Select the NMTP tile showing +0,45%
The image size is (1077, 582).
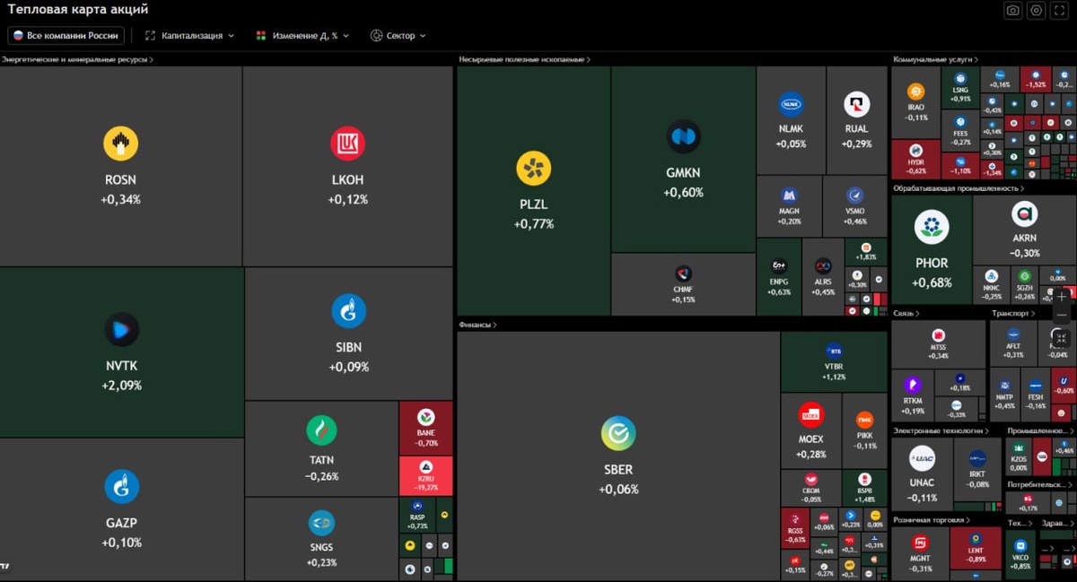1004,395
